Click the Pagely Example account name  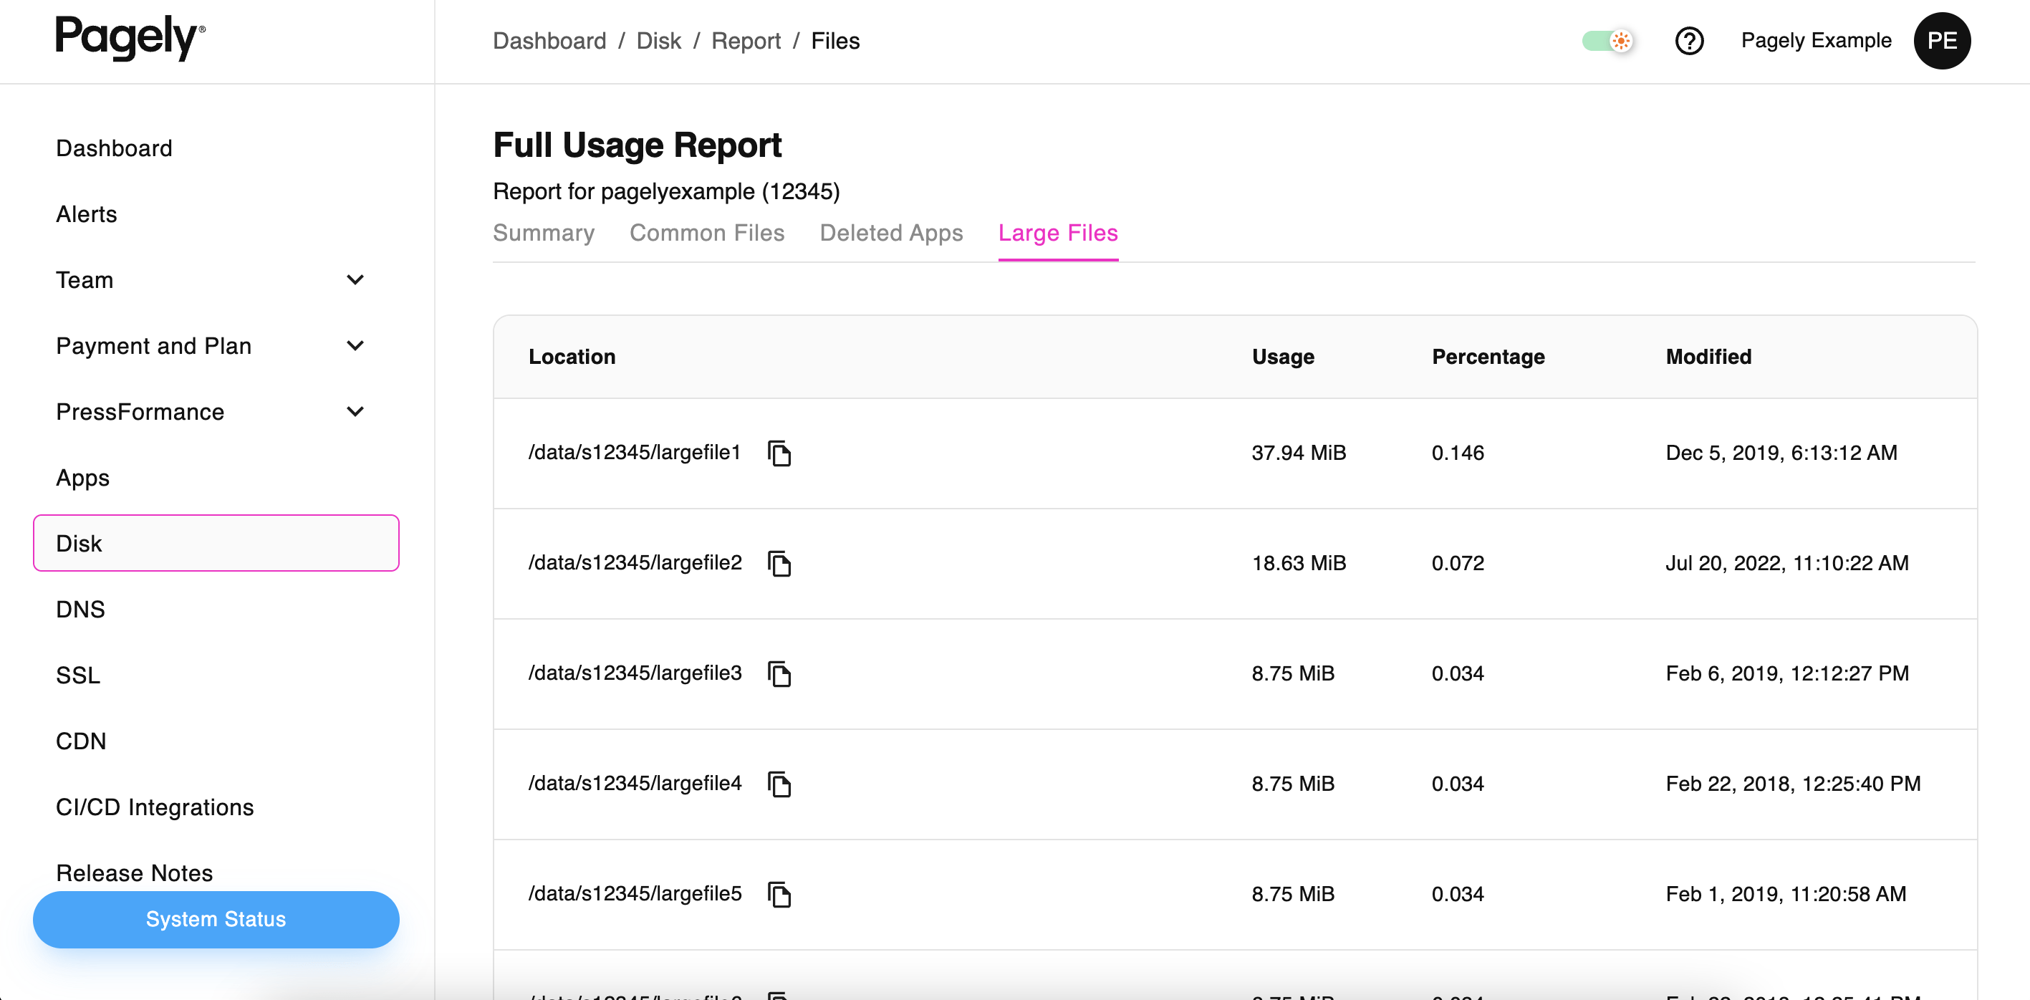coord(1816,41)
